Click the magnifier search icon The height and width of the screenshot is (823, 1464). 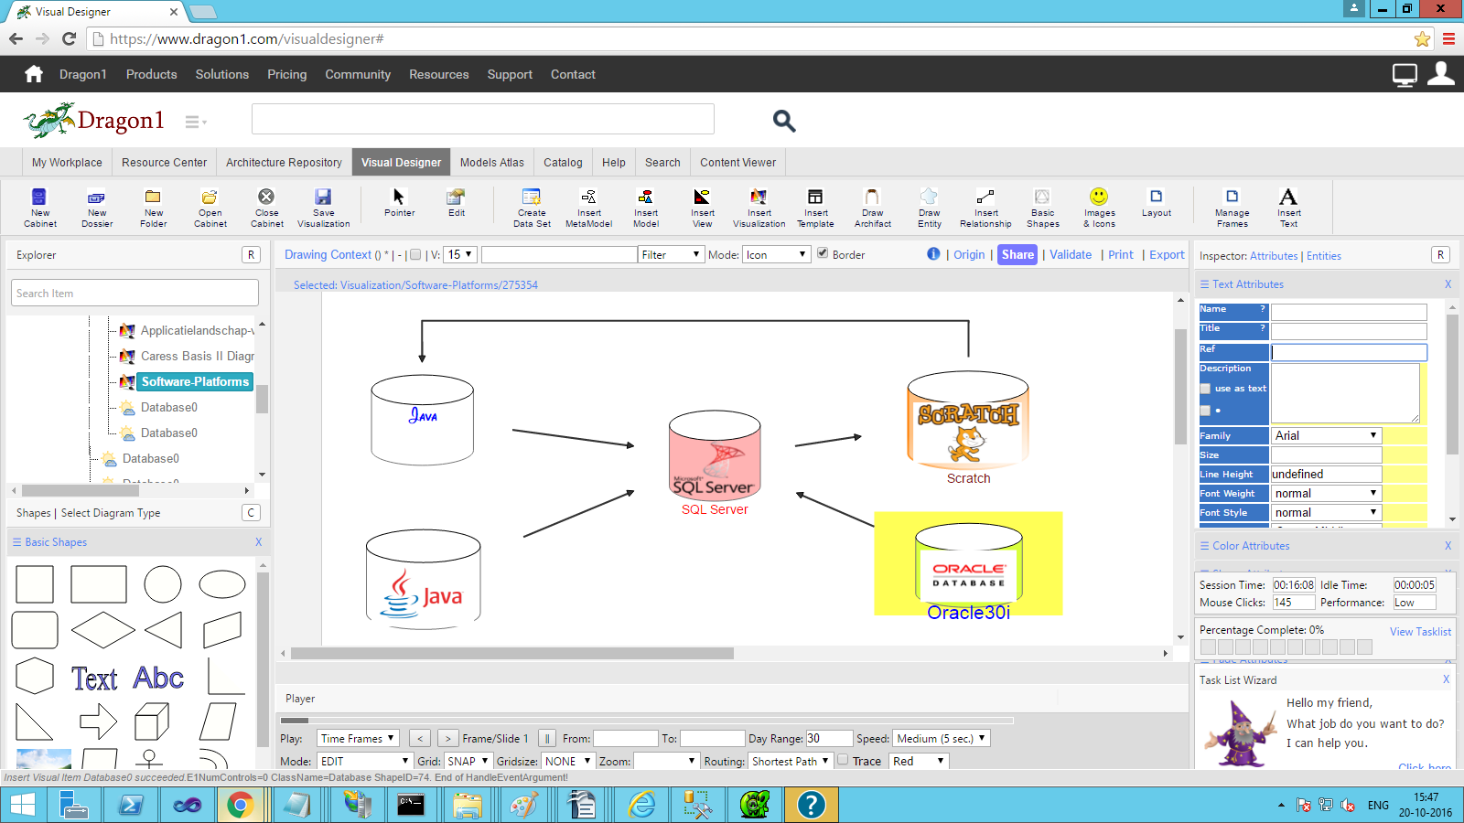tap(784, 120)
